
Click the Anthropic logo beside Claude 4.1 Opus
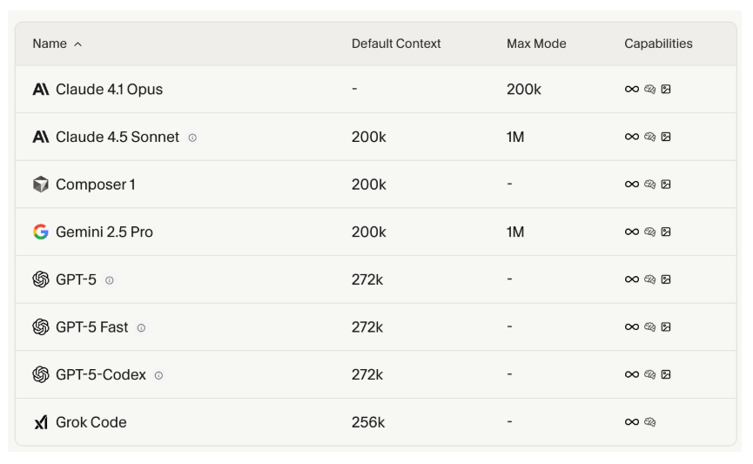click(41, 89)
